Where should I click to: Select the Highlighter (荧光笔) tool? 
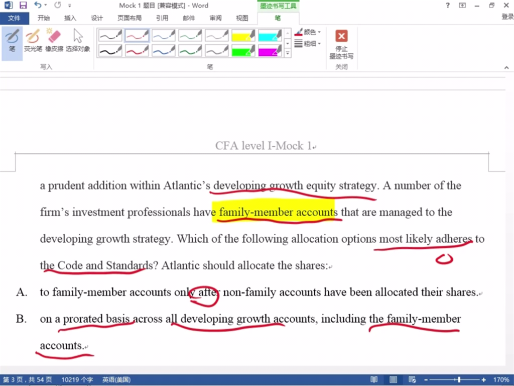click(33, 41)
